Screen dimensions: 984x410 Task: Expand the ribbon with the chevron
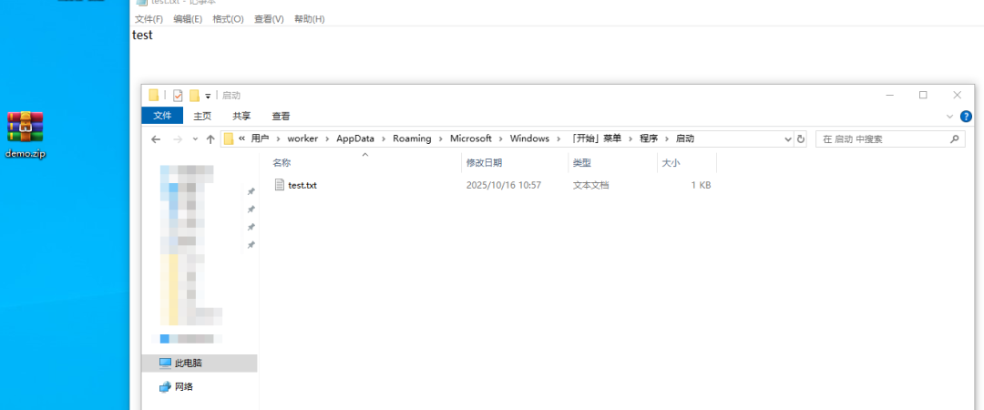point(949,117)
